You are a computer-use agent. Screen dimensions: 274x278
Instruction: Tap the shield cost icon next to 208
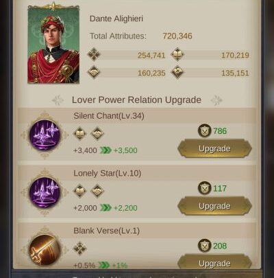(204, 246)
